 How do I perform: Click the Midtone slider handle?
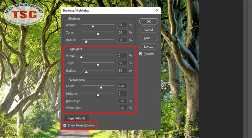click(x=98, y=95)
